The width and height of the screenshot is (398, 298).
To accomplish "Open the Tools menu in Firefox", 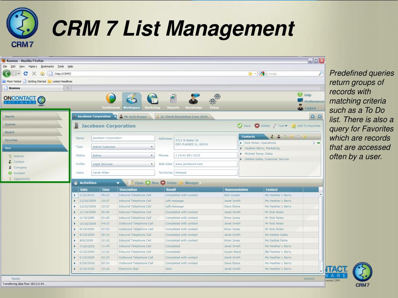I will click(61, 66).
